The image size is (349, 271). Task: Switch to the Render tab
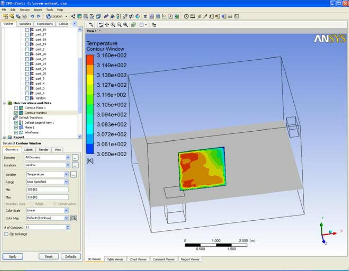(x=43, y=150)
